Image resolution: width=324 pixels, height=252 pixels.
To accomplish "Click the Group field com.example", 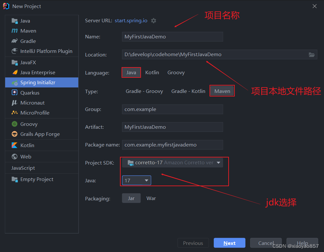I will tap(172, 109).
